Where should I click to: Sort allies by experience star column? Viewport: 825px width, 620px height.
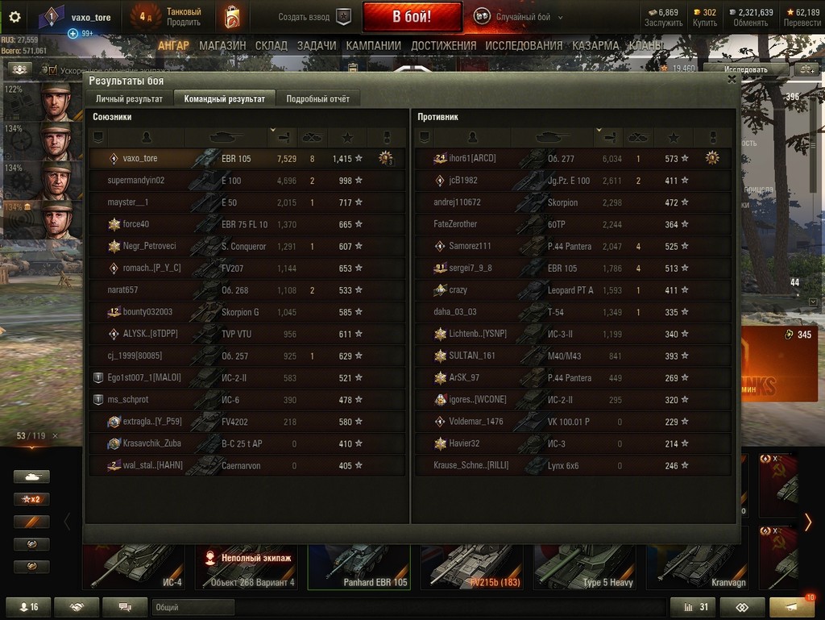point(347,138)
